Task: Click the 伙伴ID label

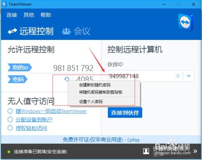Action: (115, 64)
